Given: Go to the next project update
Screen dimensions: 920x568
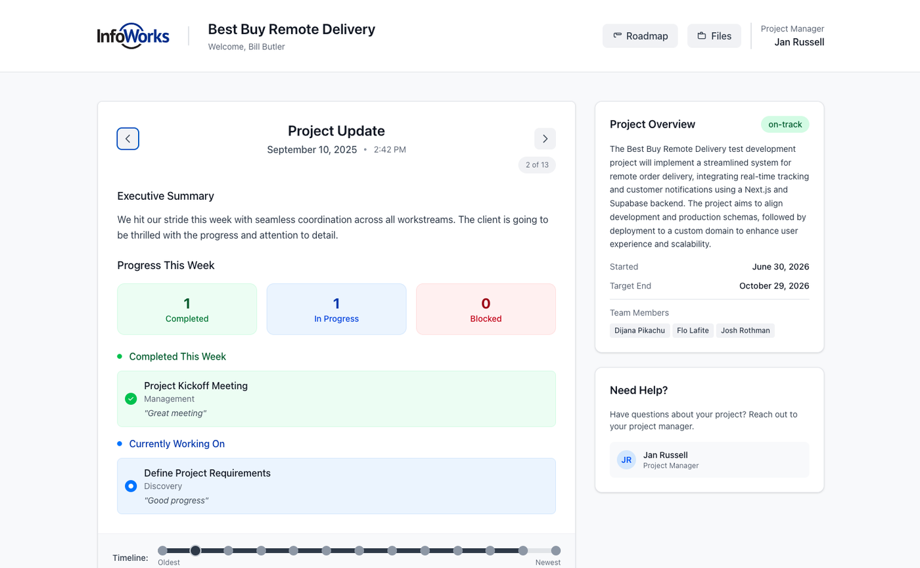Looking at the screenshot, I should (545, 139).
